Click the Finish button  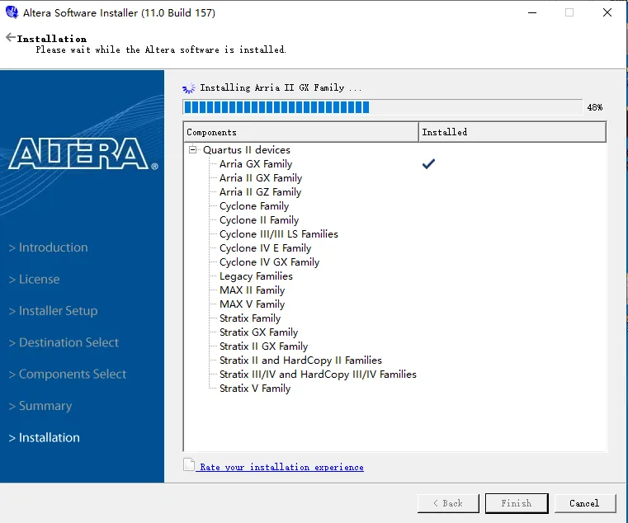[517, 503]
